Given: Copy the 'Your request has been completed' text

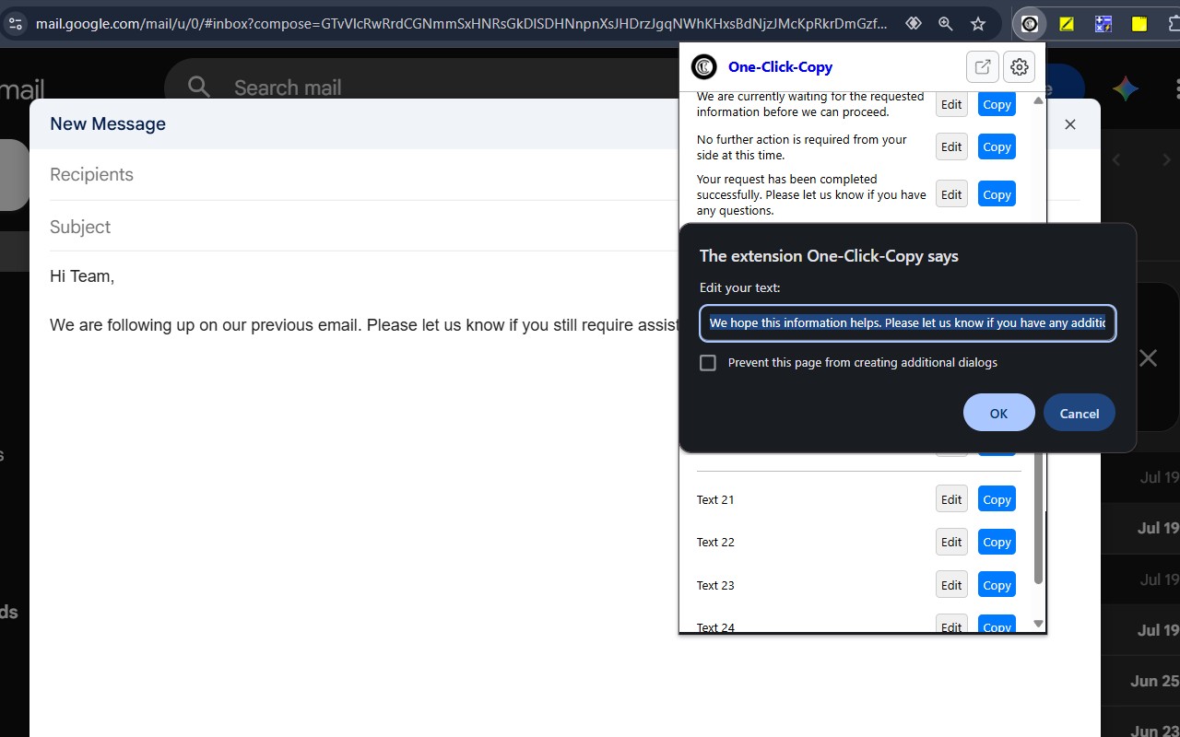Looking at the screenshot, I should pos(997,194).
